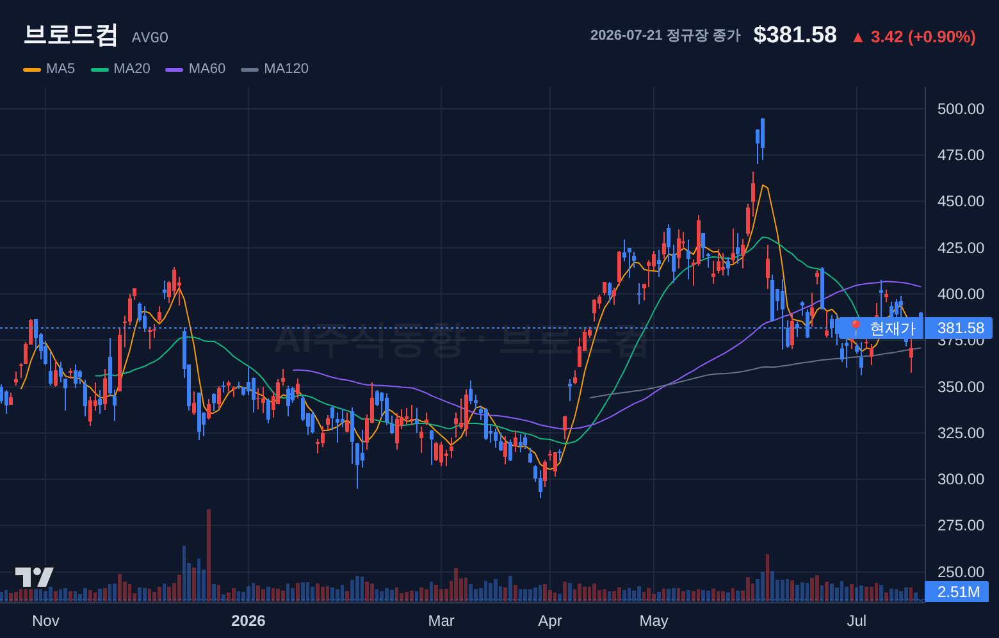Viewport: 999px width, 638px height.
Task: Click the Mar time axis label
Action: [x=441, y=621]
